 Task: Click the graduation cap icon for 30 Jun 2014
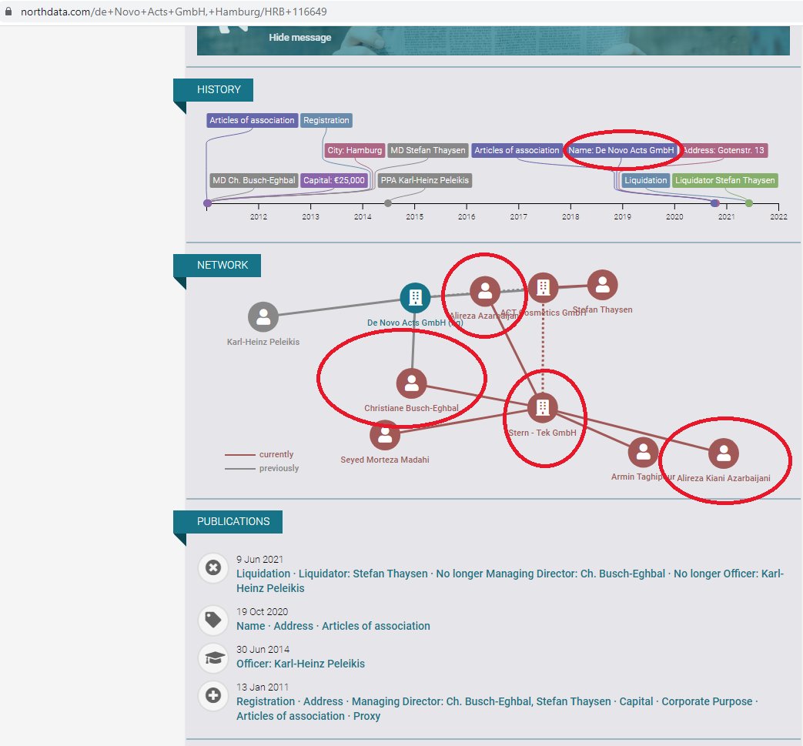213,658
